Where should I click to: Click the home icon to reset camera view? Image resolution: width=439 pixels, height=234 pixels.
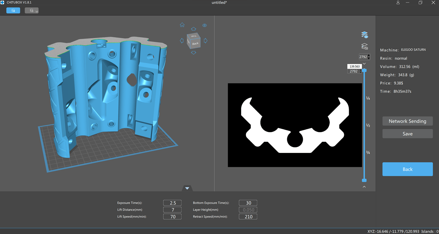tap(182, 25)
